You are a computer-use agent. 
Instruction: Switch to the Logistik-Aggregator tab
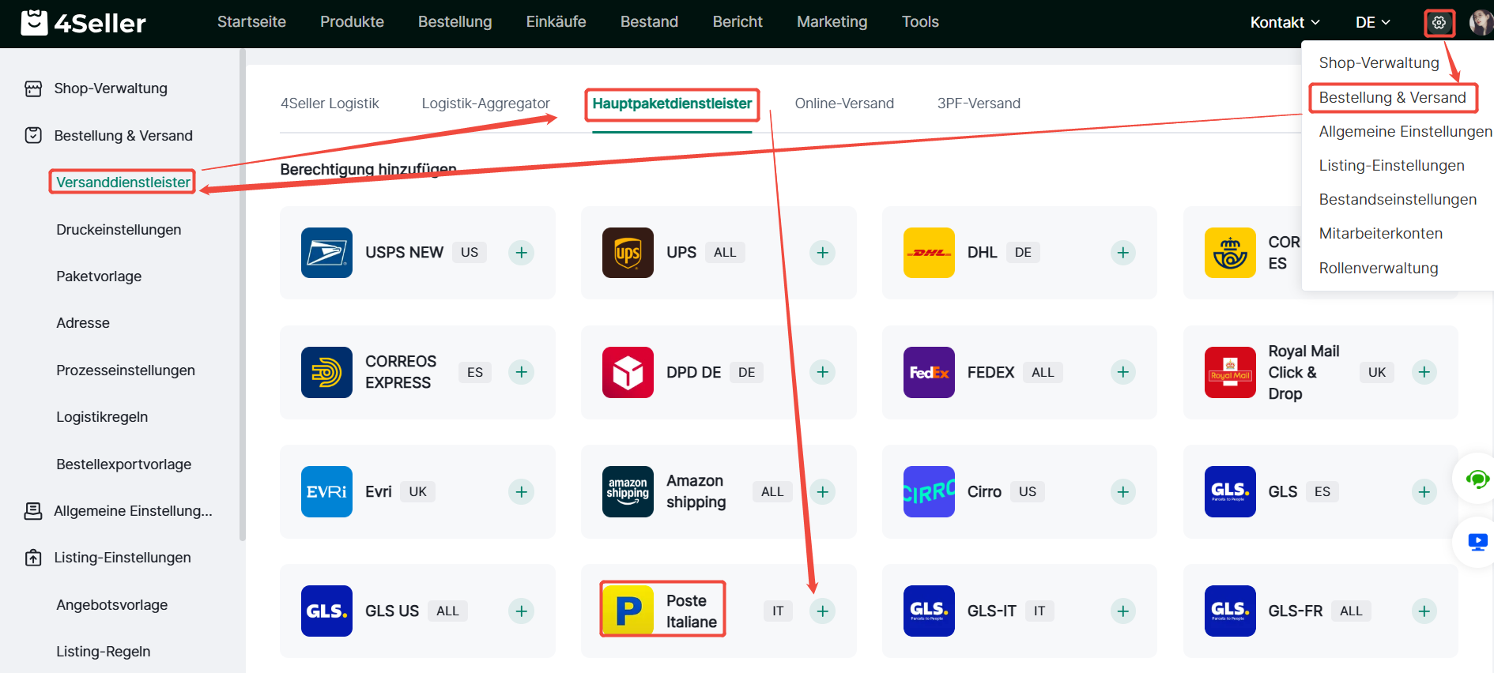tap(485, 103)
